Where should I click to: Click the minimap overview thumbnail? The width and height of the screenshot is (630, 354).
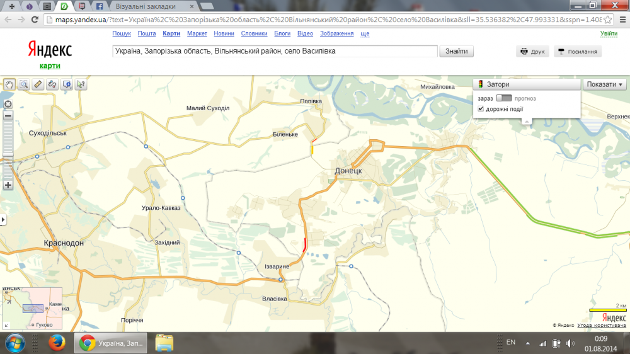coord(32,308)
